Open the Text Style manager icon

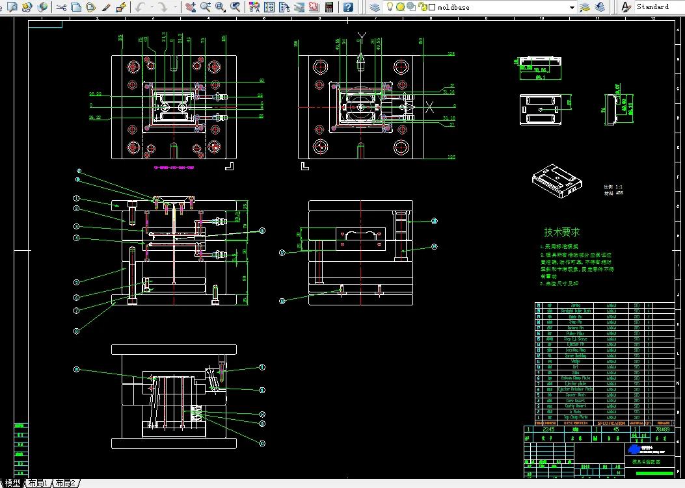tap(626, 6)
